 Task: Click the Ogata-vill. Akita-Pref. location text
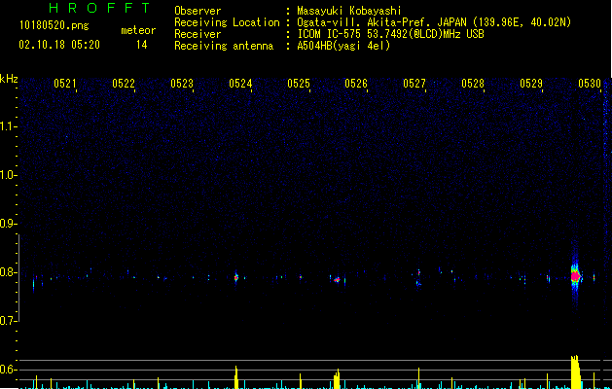(434, 22)
